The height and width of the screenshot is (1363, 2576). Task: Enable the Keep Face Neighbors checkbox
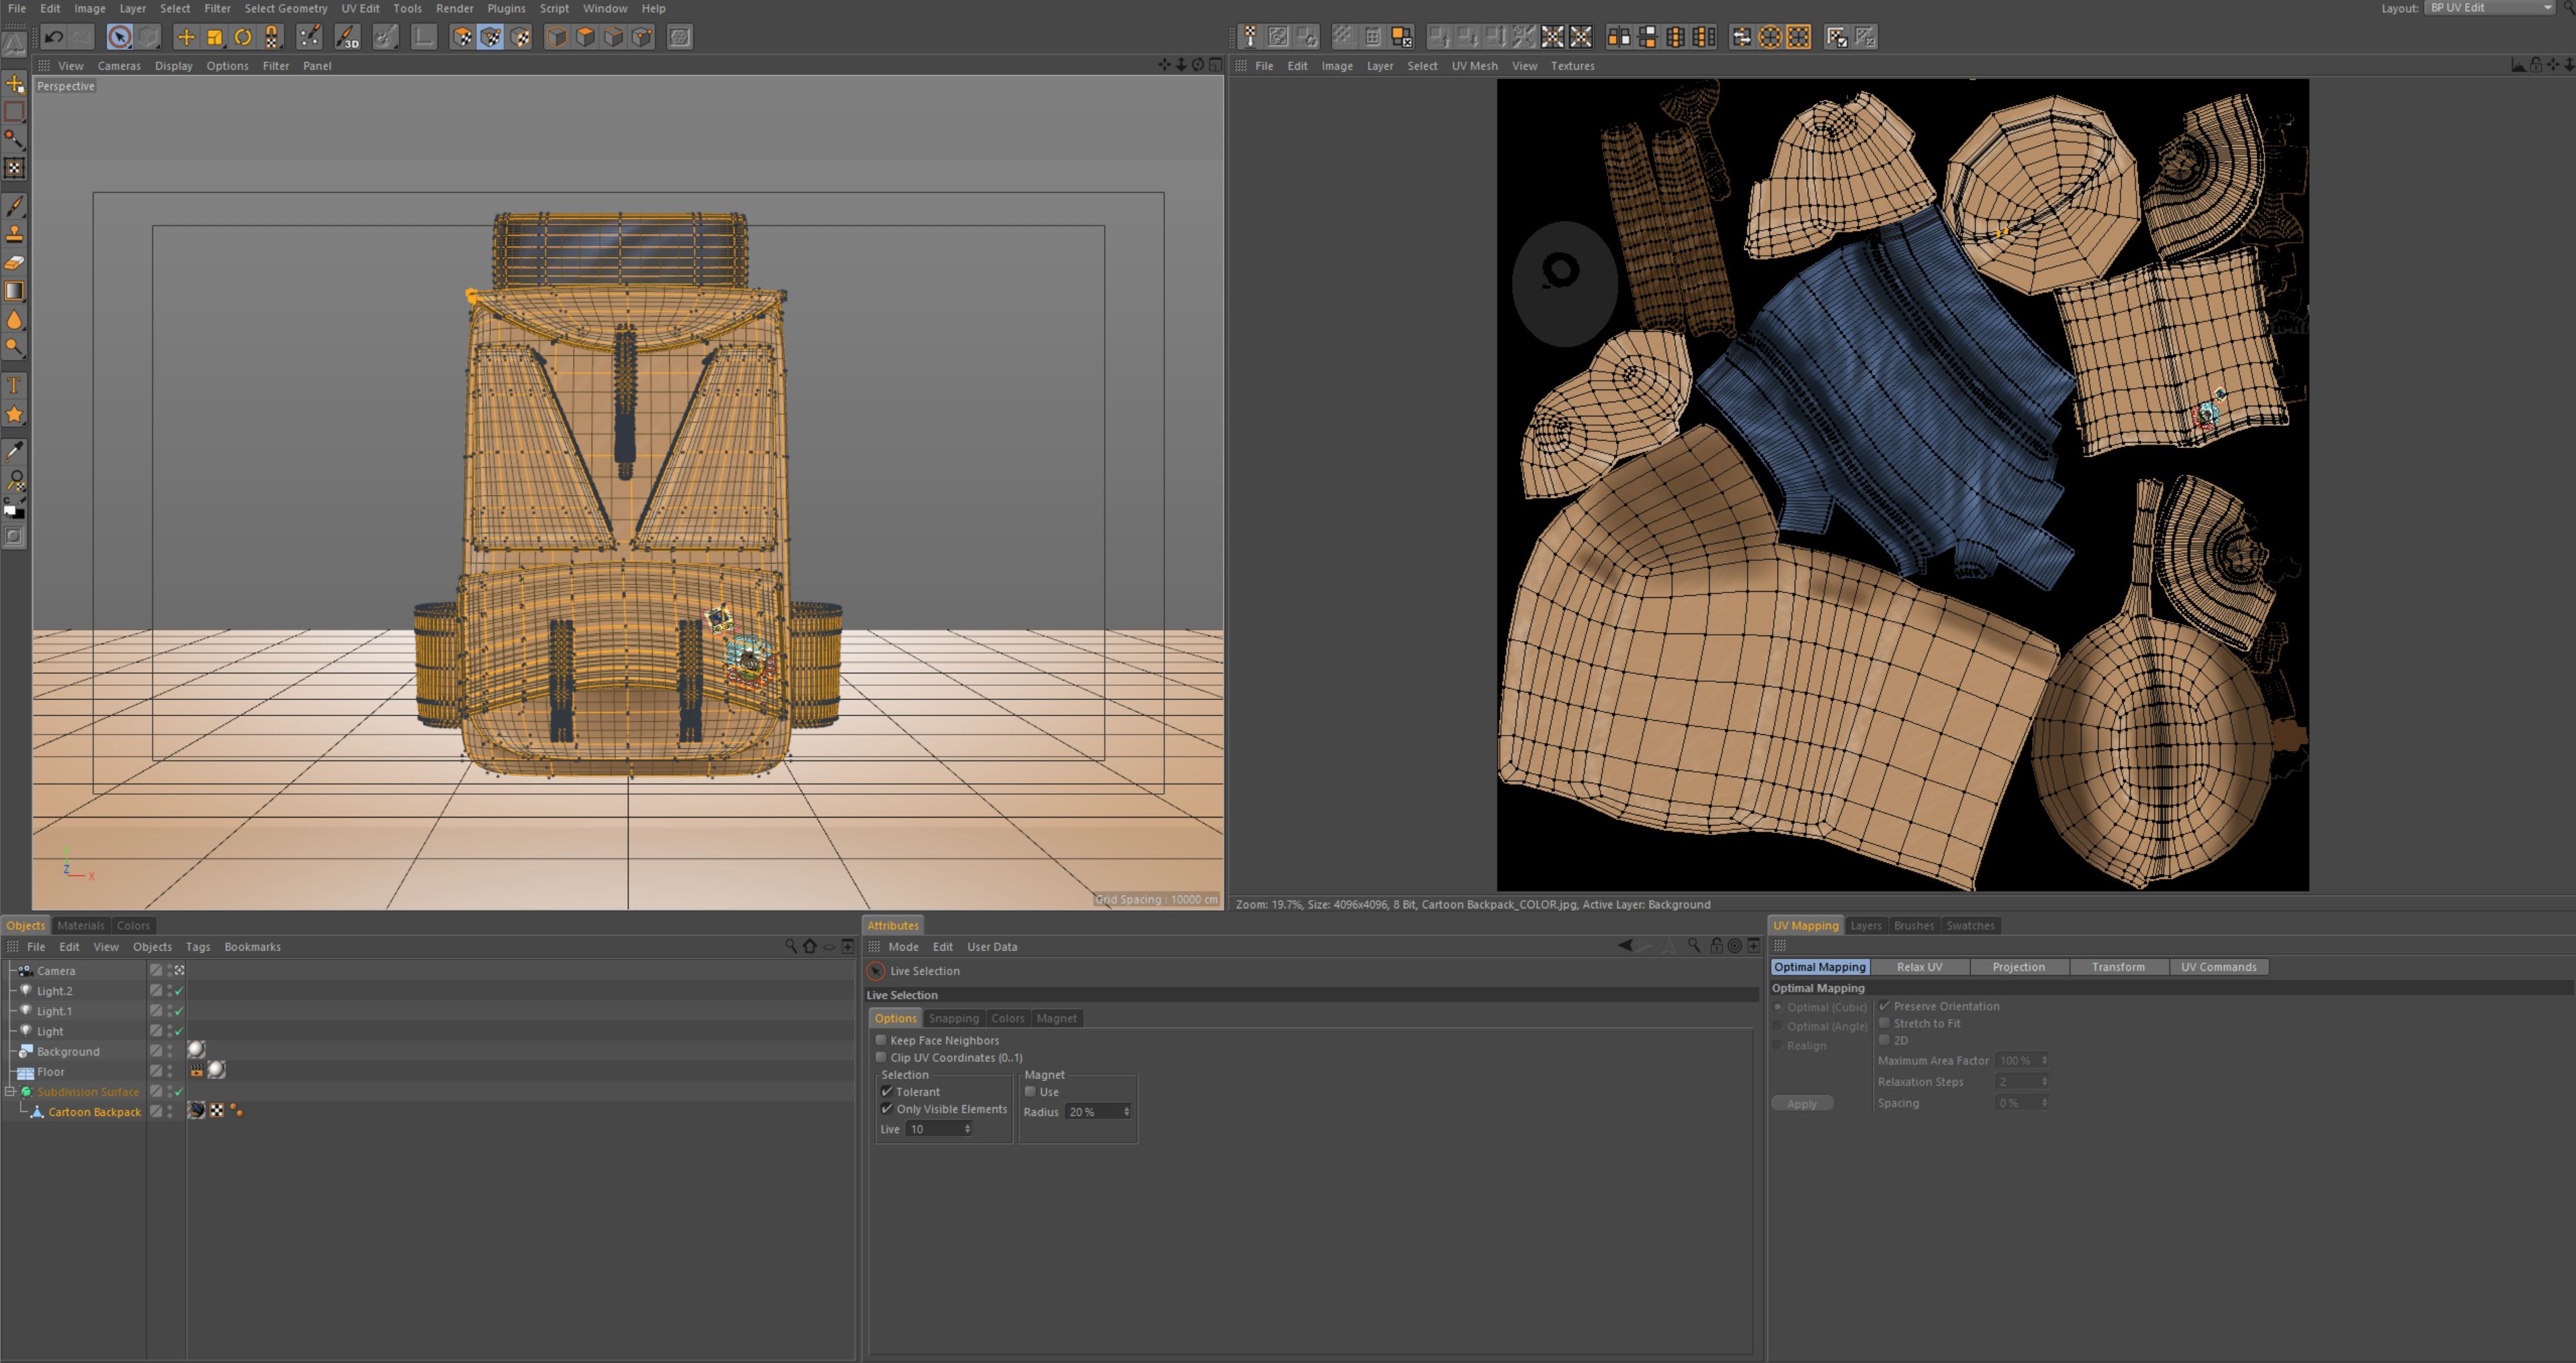pyautogui.click(x=881, y=1040)
